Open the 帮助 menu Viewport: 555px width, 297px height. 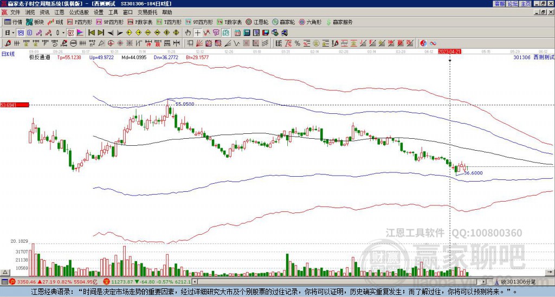click(x=167, y=12)
